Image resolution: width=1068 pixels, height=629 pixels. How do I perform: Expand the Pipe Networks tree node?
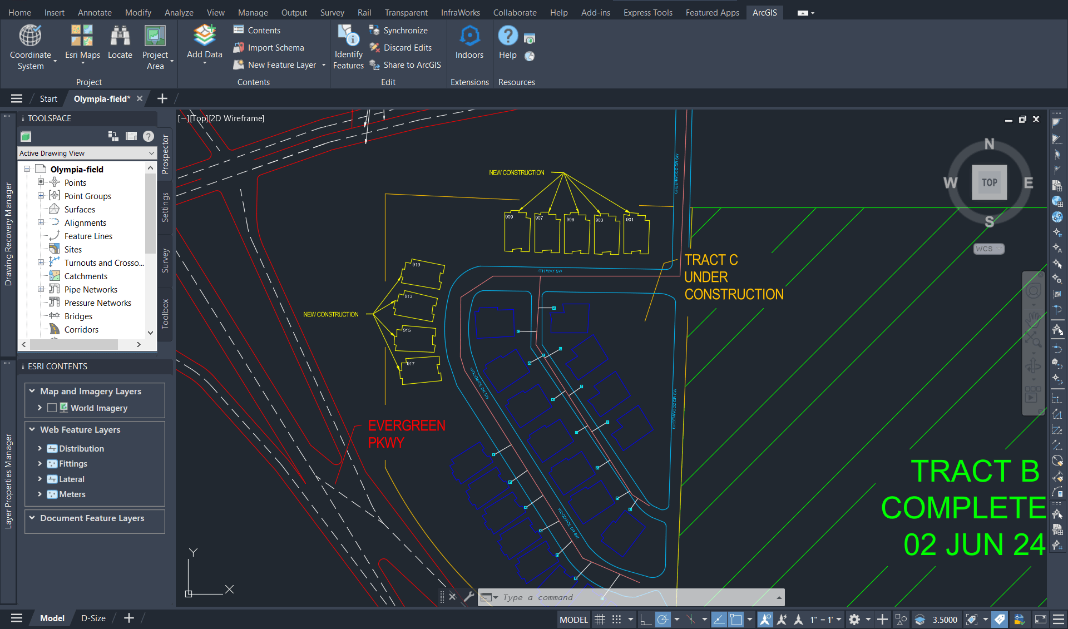[41, 289]
